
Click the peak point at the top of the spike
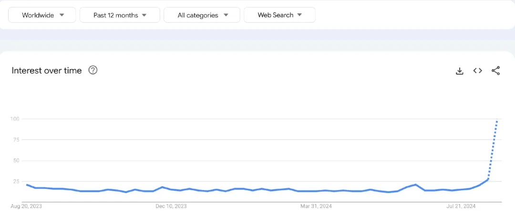pyautogui.click(x=497, y=120)
